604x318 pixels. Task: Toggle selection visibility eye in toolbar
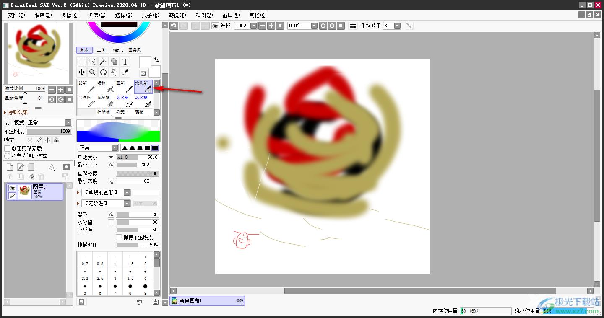(216, 26)
